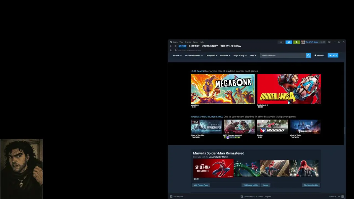The width and height of the screenshot is (354, 199).
Task: Open the Borderlands 4 game banner
Action: (x=289, y=89)
